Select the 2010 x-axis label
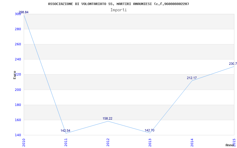The width and height of the screenshot is (237, 148). [24, 142]
